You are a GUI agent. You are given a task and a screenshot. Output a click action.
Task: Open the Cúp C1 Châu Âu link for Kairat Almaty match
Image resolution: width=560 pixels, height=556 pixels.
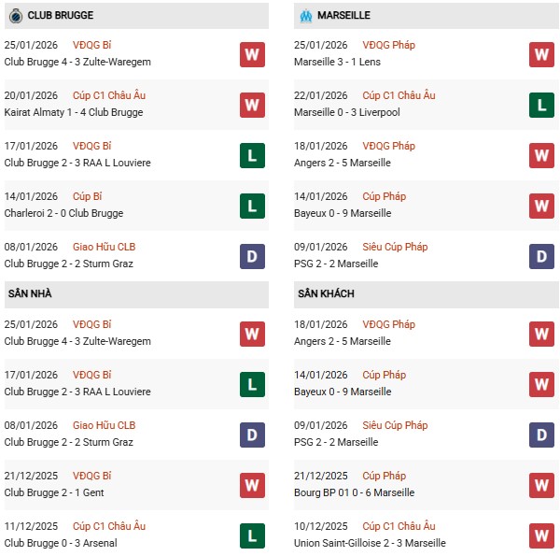109,95
